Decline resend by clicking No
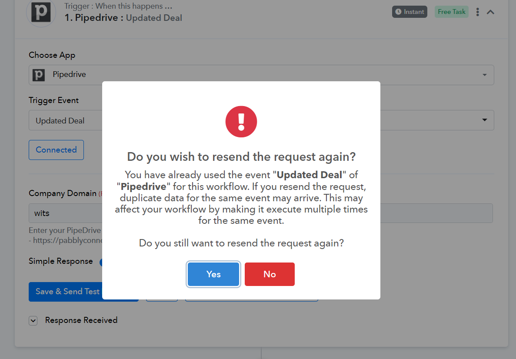 coord(270,274)
